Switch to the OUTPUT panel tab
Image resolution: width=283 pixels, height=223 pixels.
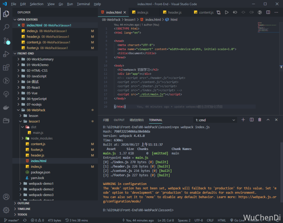pos(119,120)
